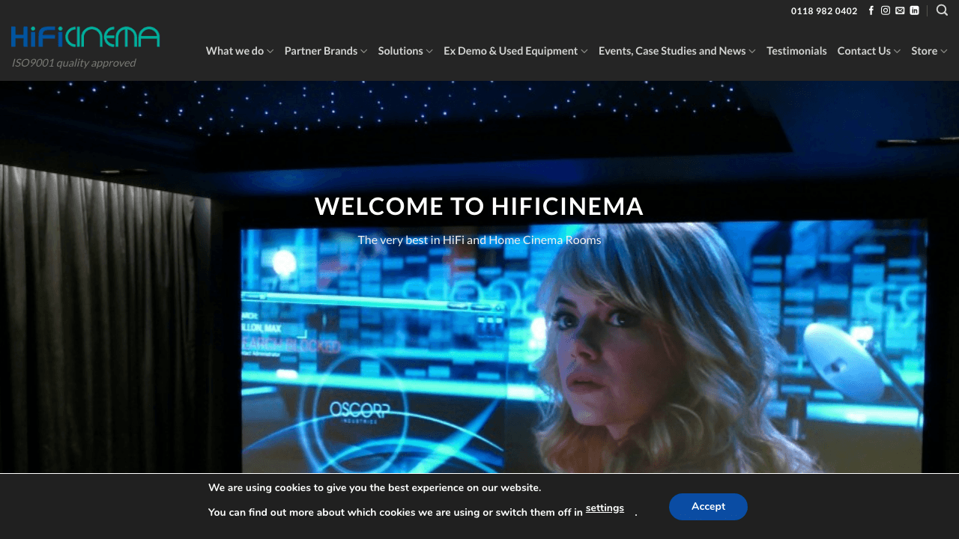The height and width of the screenshot is (539, 959).
Task: Open the Facebook page icon
Action: (871, 10)
